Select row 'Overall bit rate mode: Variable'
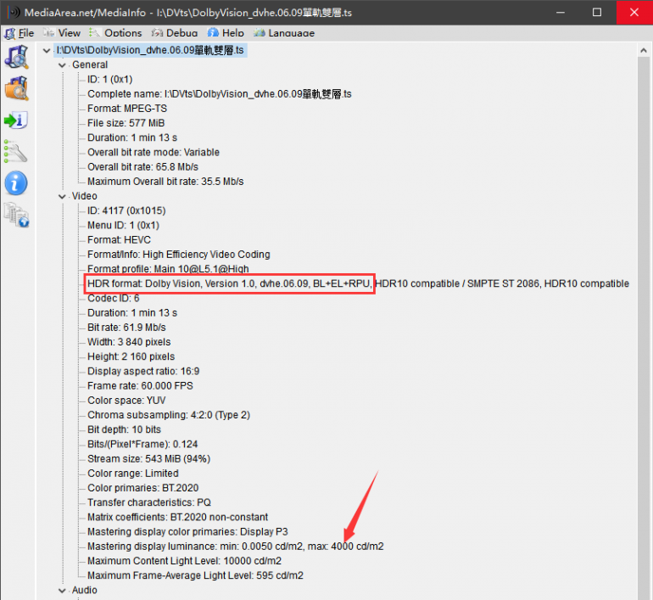Image resolution: width=653 pixels, height=600 pixels. pos(153,153)
